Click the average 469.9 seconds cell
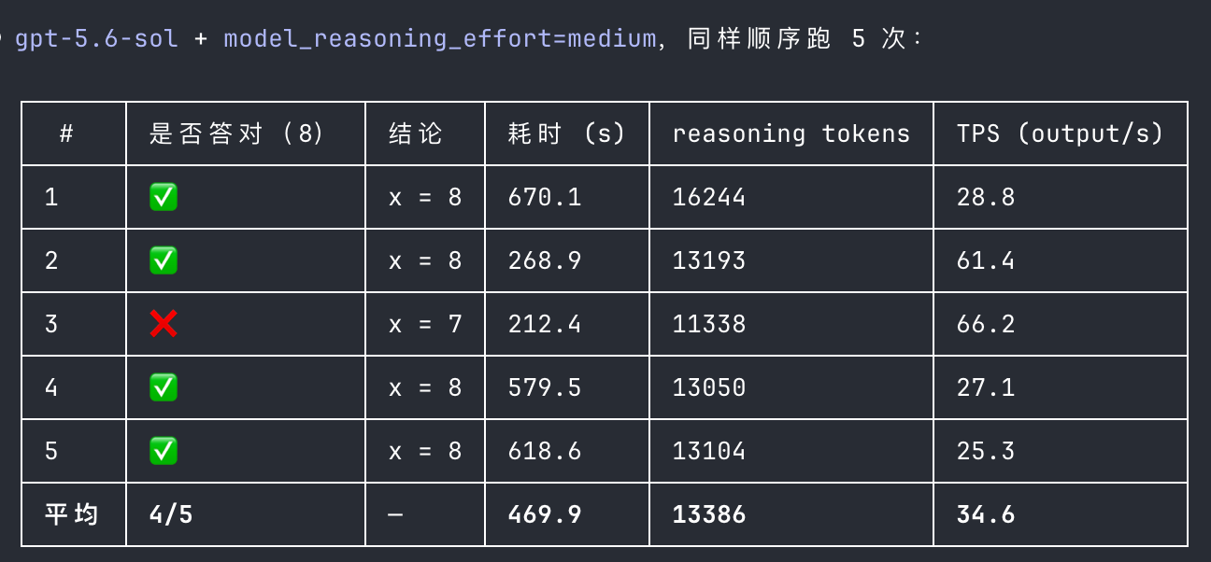1211x562 pixels. (x=545, y=514)
